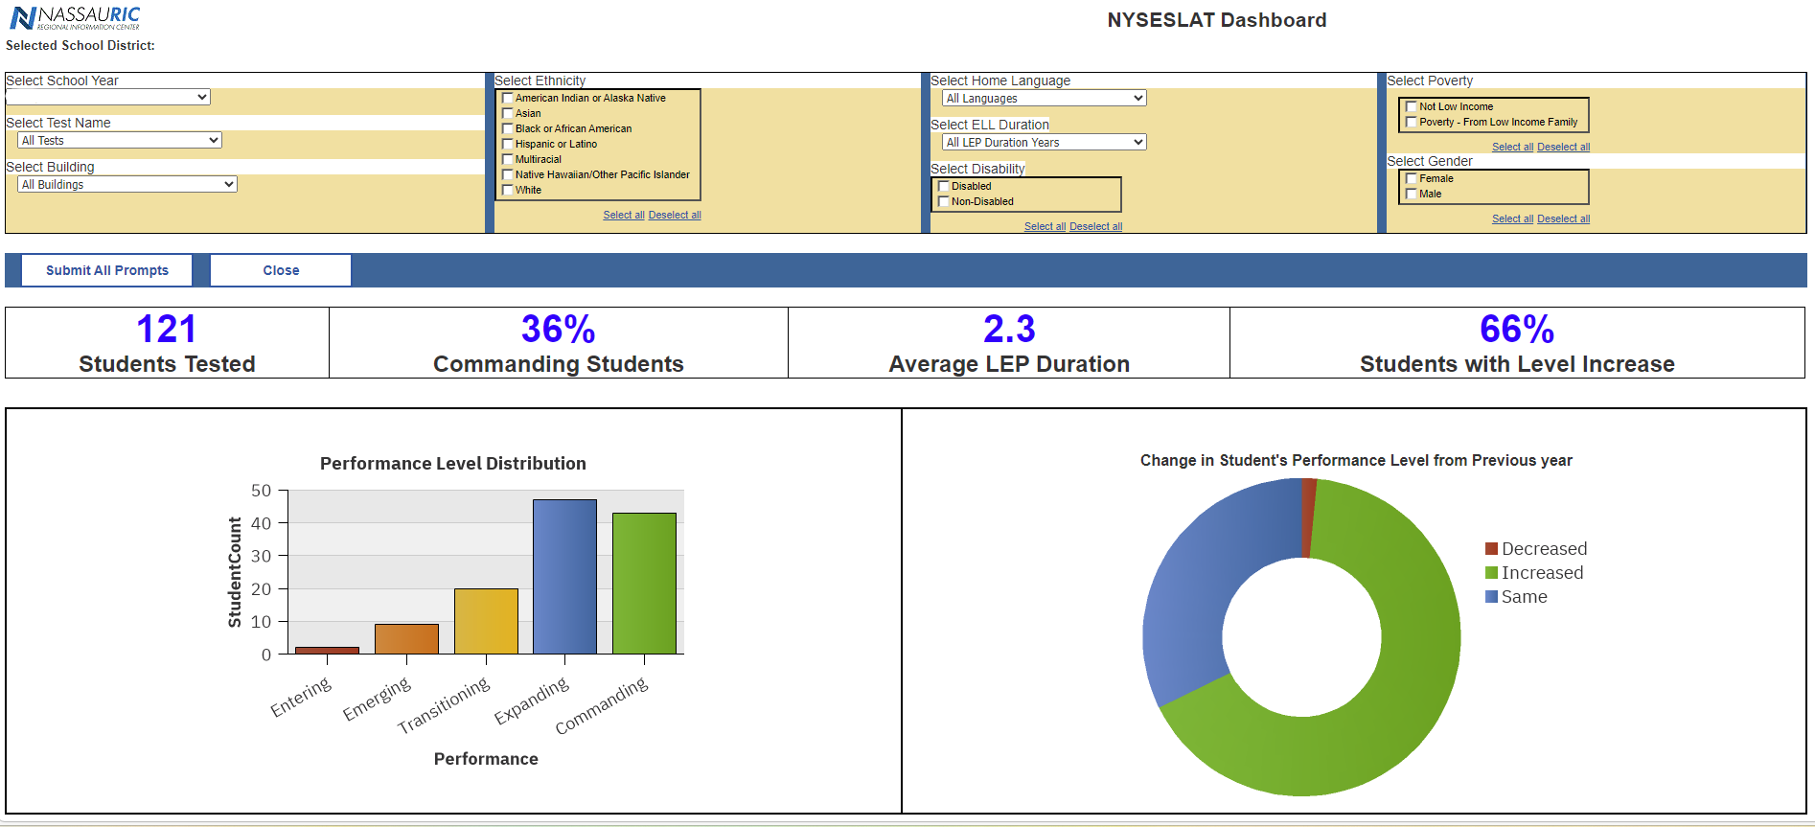Click Deselect all under Poverty
This screenshot has width=1815, height=827.
coord(1563,147)
